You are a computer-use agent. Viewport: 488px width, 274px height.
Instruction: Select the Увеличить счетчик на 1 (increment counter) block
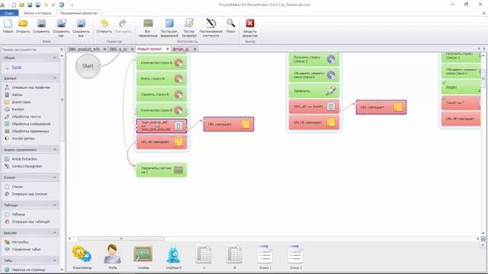[162, 170]
